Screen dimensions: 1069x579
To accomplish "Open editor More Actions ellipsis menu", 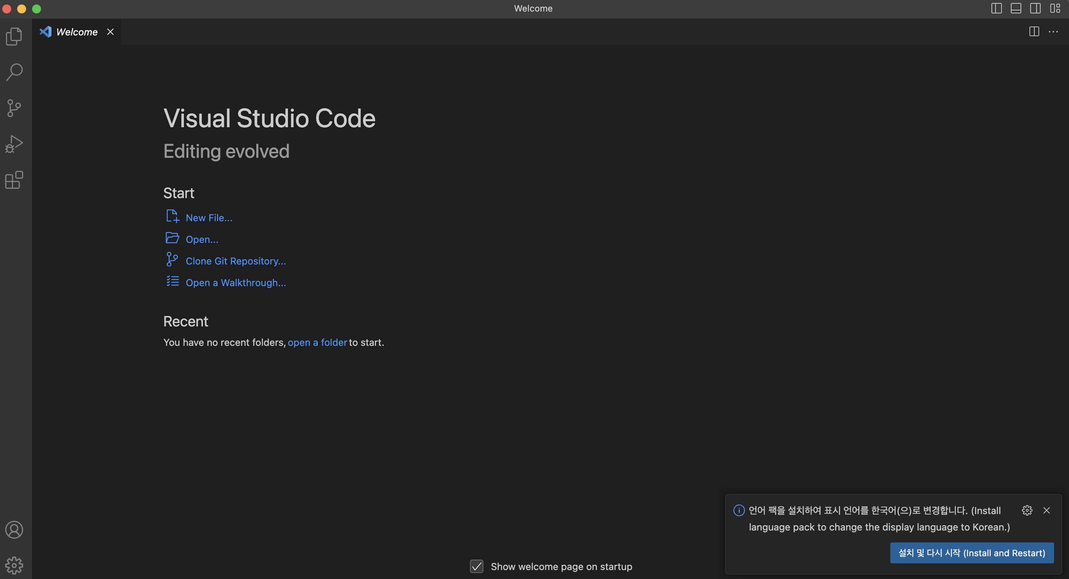I will click(x=1053, y=32).
